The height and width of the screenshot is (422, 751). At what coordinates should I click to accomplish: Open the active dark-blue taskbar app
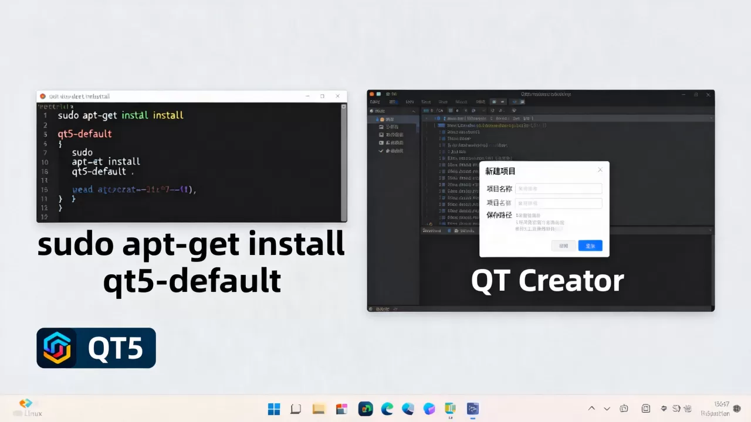473,409
